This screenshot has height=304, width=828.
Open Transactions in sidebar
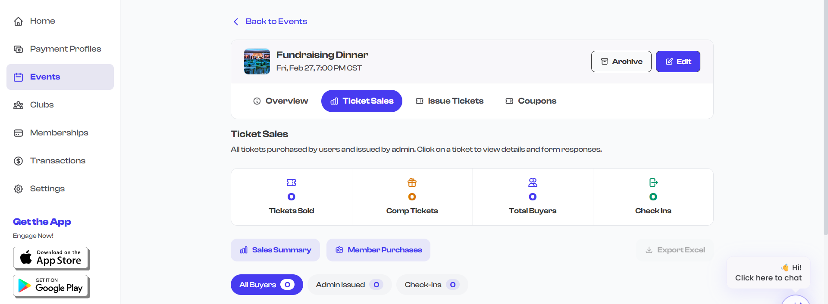click(60, 161)
